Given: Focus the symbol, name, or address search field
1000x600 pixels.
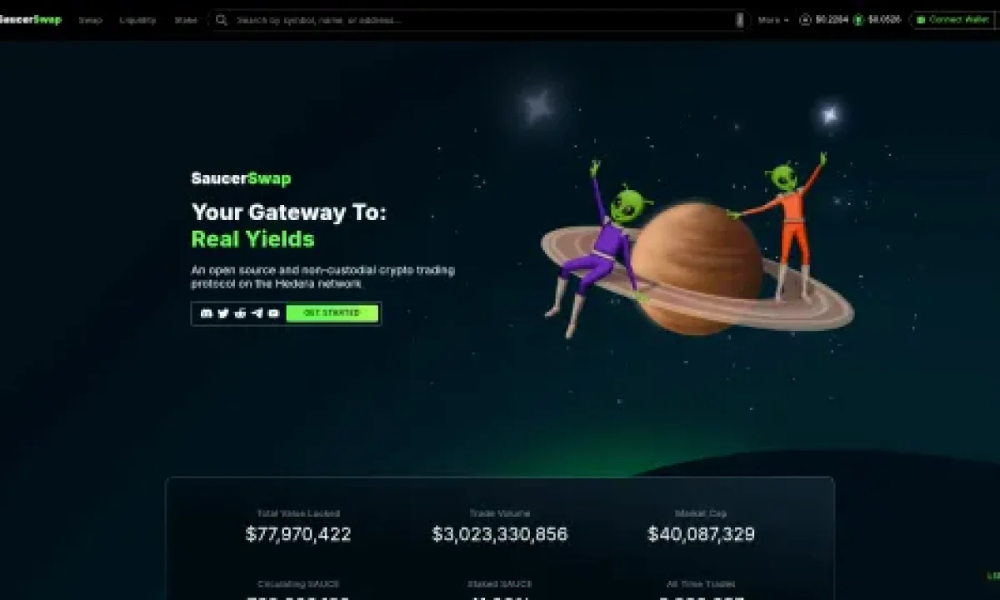Looking at the screenshot, I should pyautogui.click(x=479, y=20).
